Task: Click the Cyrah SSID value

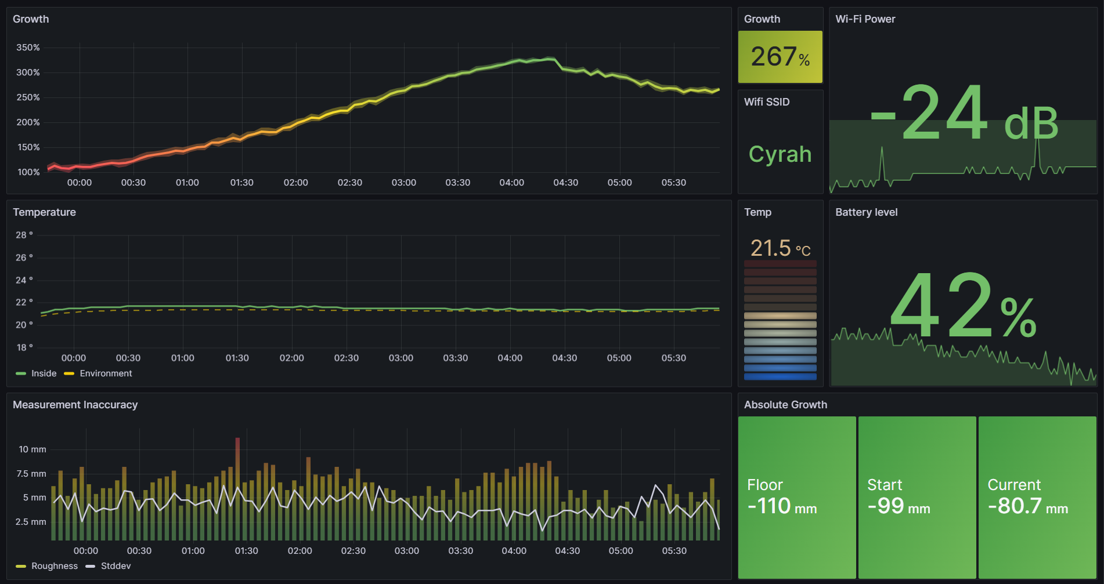Action: click(780, 154)
